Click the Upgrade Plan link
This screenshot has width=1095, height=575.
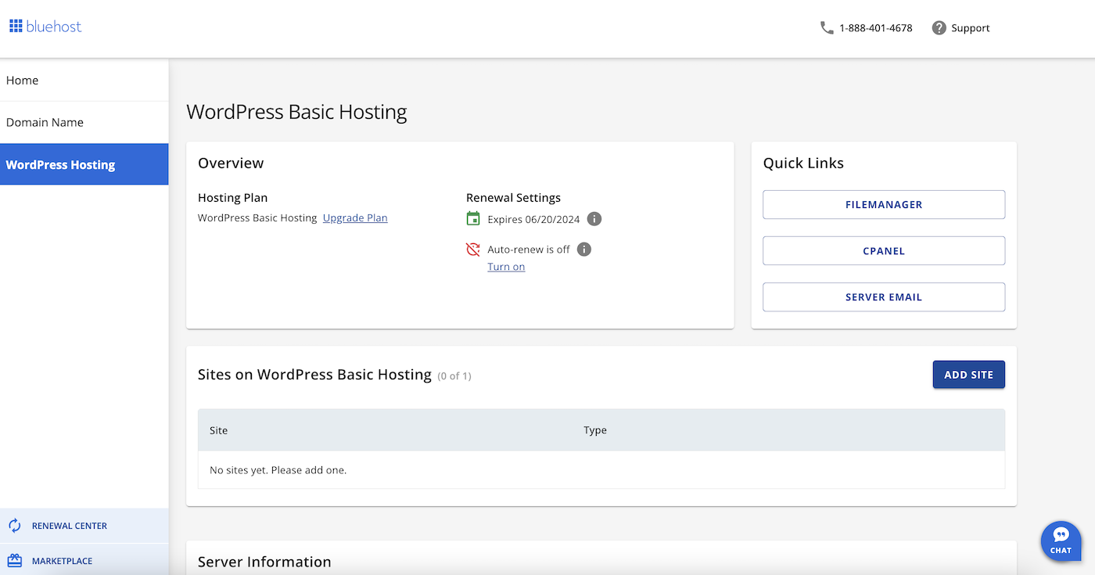[x=355, y=218]
